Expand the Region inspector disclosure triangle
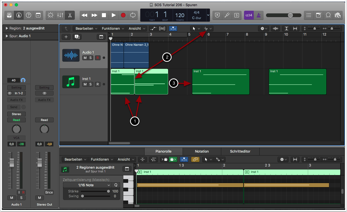Screen dimensions: 347x212 pos(7,28)
